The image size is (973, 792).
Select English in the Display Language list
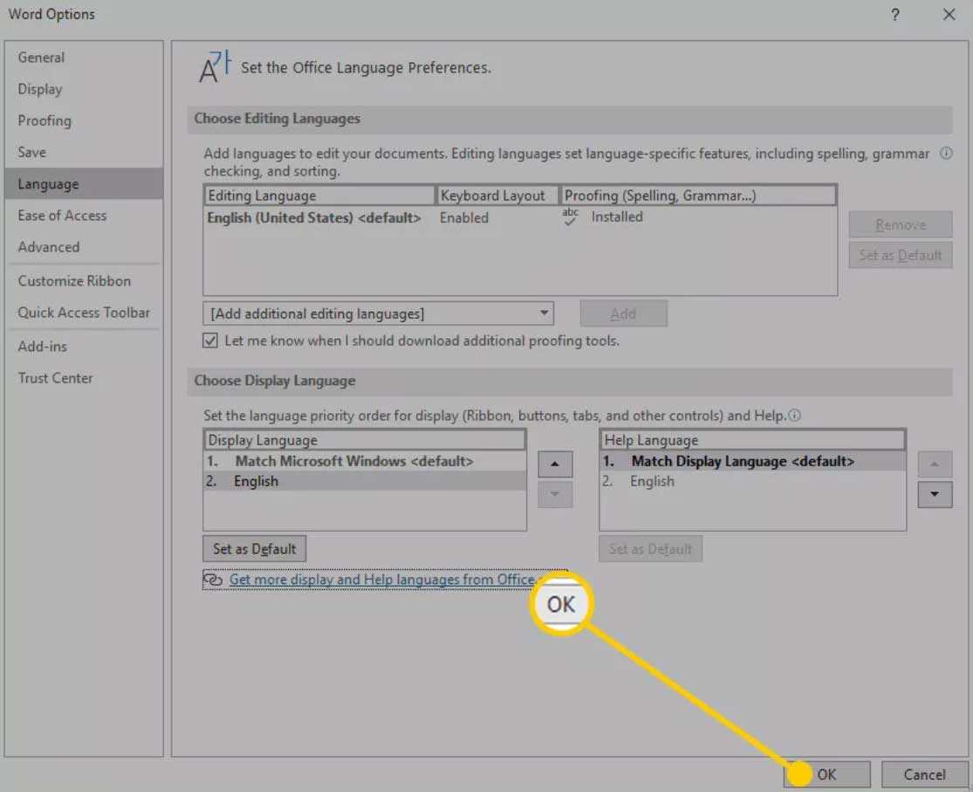click(x=257, y=481)
